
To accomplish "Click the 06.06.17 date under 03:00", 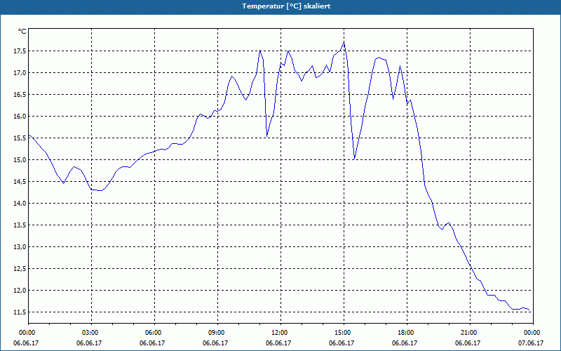I will pyautogui.click(x=89, y=343).
